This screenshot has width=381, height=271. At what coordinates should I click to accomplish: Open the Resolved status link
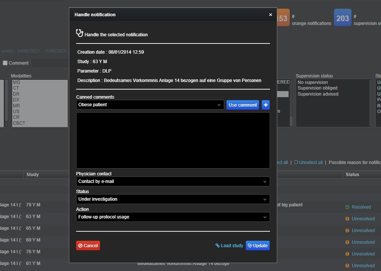click(x=361, y=207)
